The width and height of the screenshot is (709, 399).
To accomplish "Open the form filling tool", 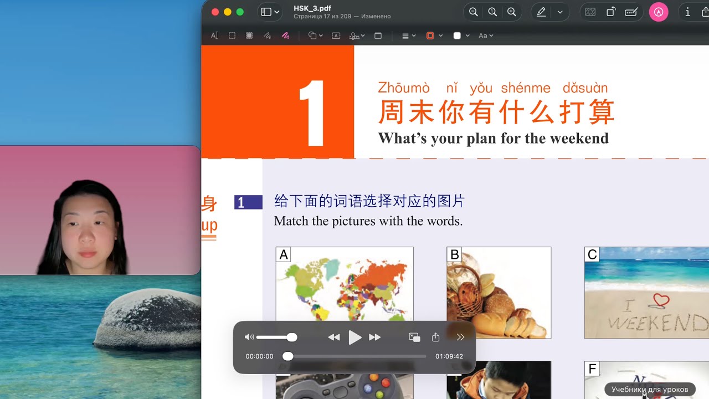I will (631, 12).
